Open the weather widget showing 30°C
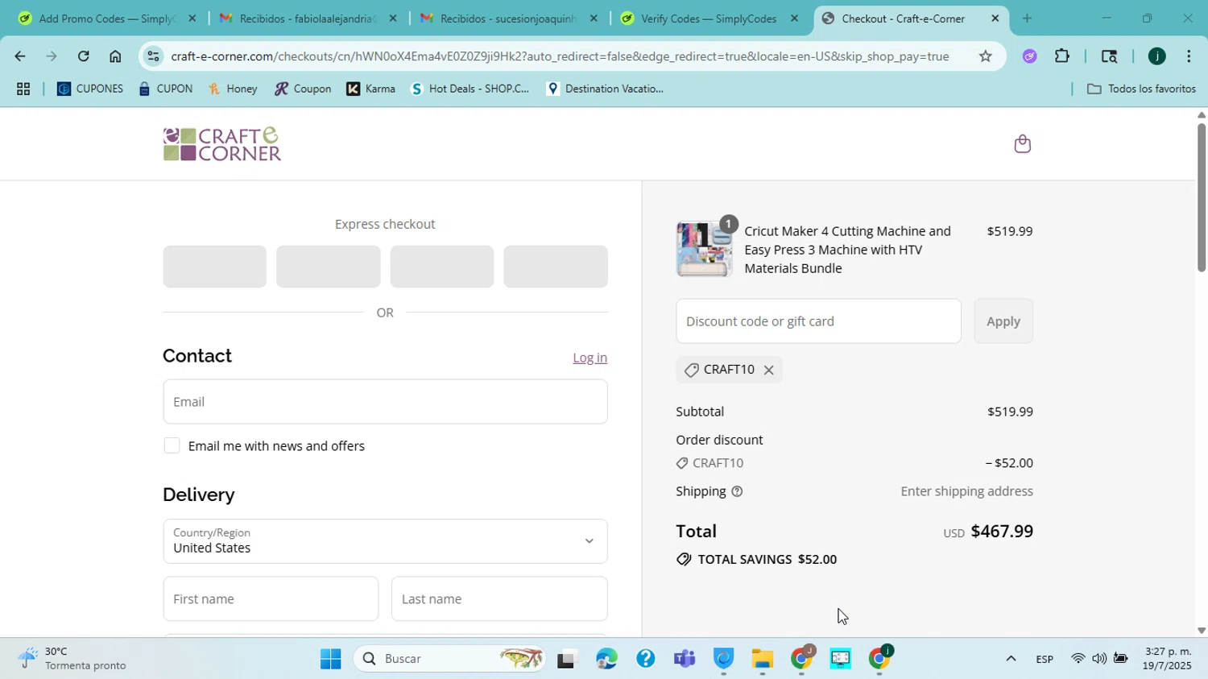Viewport: 1208px width, 679px height. pyautogui.click(x=74, y=659)
